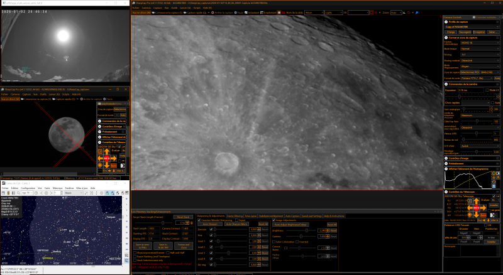This screenshot has width=503, height=275.
Task: Enable Solar Colorization checkbox
Action: click(x=274, y=242)
